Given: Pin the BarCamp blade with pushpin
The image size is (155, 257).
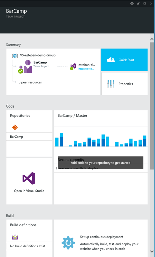Looking at the screenshot, I should click(x=138, y=3).
